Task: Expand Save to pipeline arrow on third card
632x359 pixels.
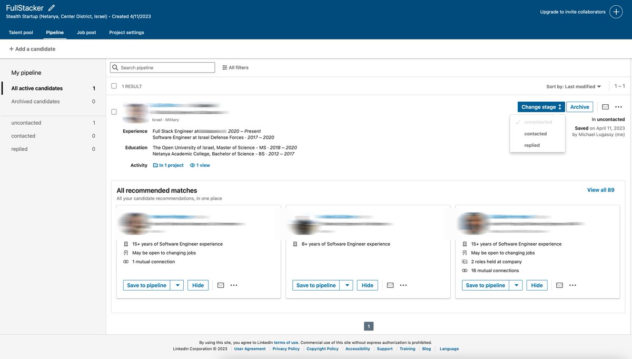Action: point(516,285)
